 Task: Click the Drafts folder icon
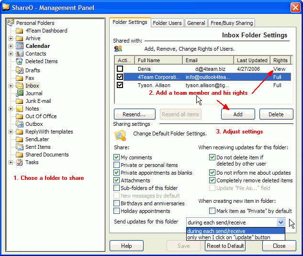click(x=19, y=70)
